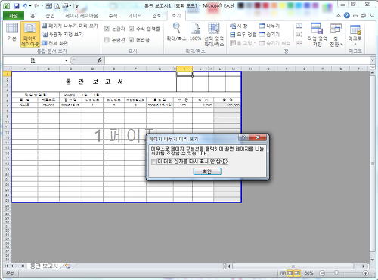Click View Side by Side icon

(299, 26)
